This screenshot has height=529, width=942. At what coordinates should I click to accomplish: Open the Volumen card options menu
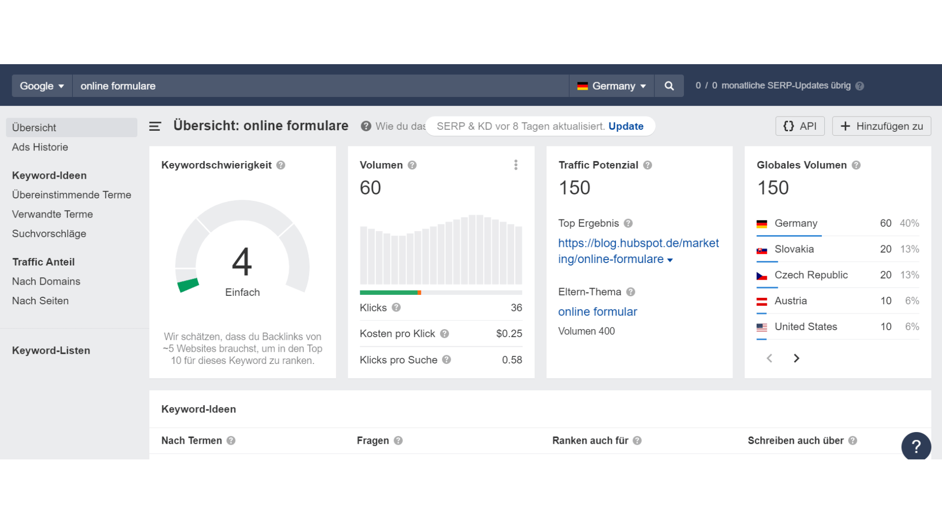coord(516,165)
